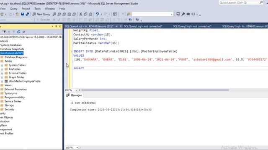Click the Analysis Services MDX Query icon

[x=59, y=14]
